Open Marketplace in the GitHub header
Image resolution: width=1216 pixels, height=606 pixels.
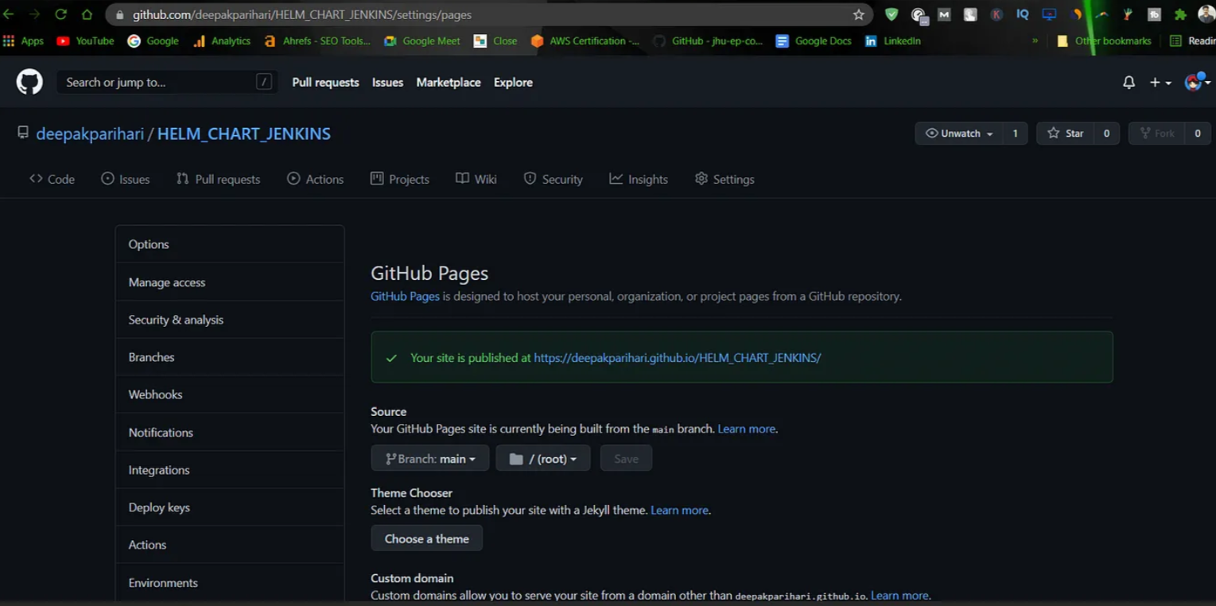point(449,82)
